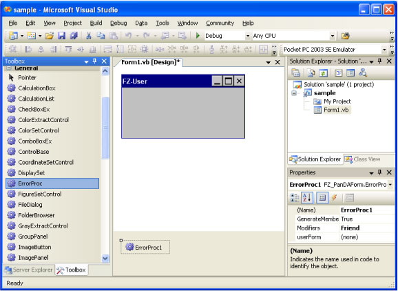Viewport: 398px width, 291px height.
Task: Click the Modifiers property value Friend
Action: coord(367,228)
